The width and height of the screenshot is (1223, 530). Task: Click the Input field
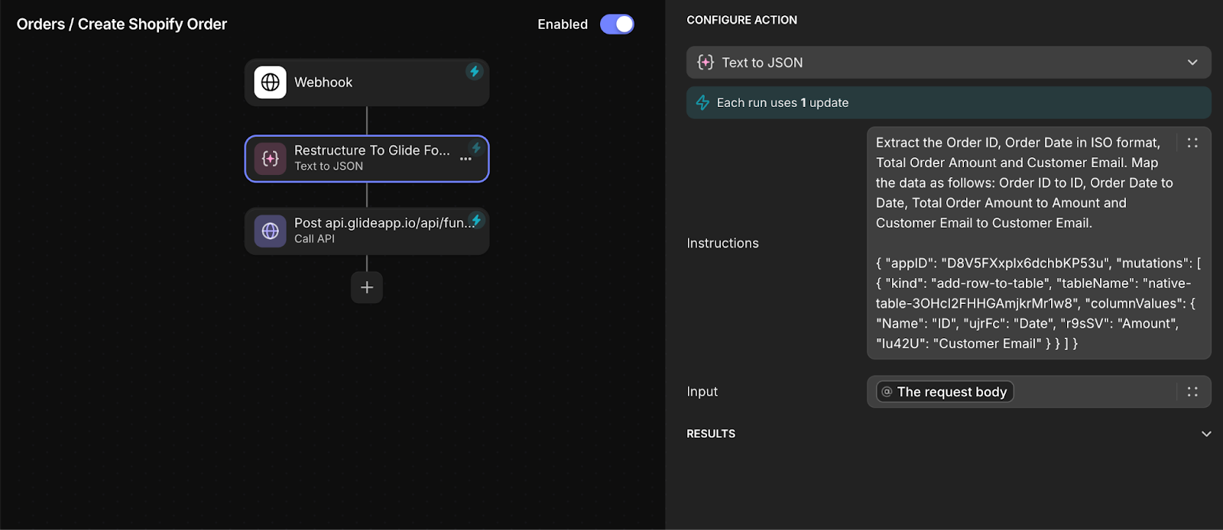point(1039,392)
